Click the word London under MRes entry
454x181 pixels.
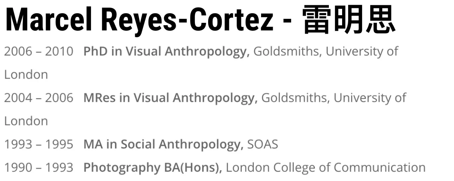click(26, 121)
